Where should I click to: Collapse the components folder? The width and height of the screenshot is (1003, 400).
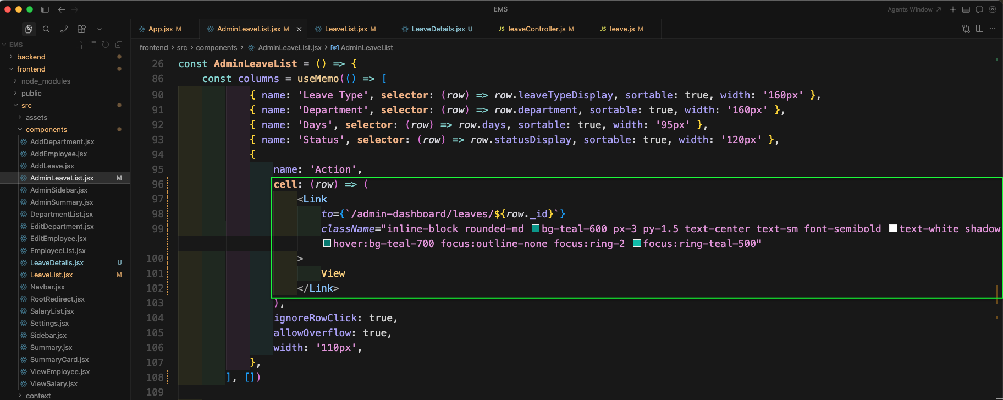coord(46,129)
